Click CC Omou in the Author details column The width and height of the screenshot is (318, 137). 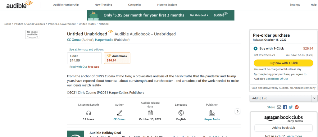(x=120, y=119)
